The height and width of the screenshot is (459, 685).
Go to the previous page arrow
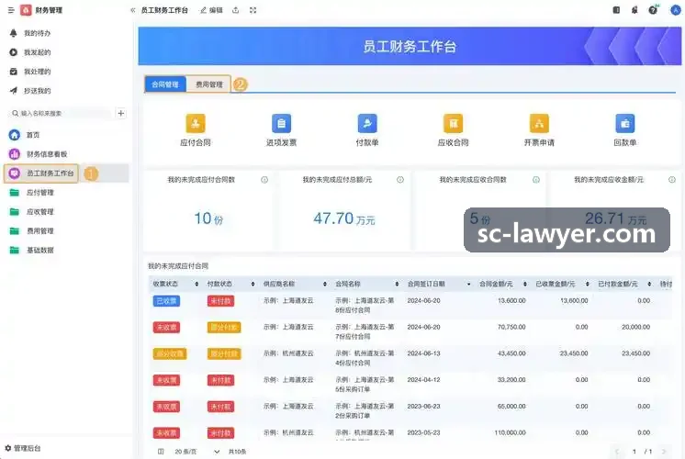click(617, 452)
